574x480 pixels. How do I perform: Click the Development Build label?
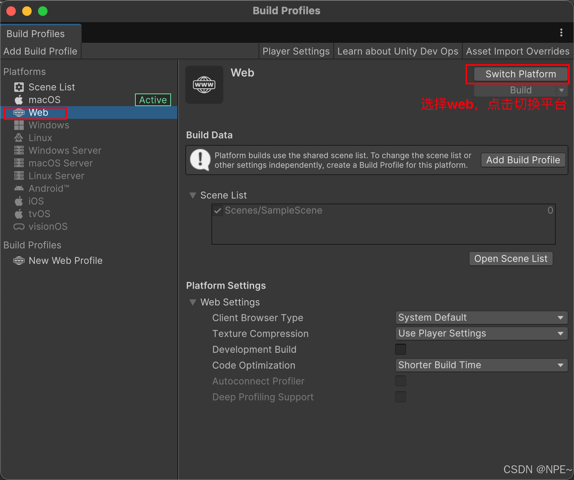click(254, 350)
